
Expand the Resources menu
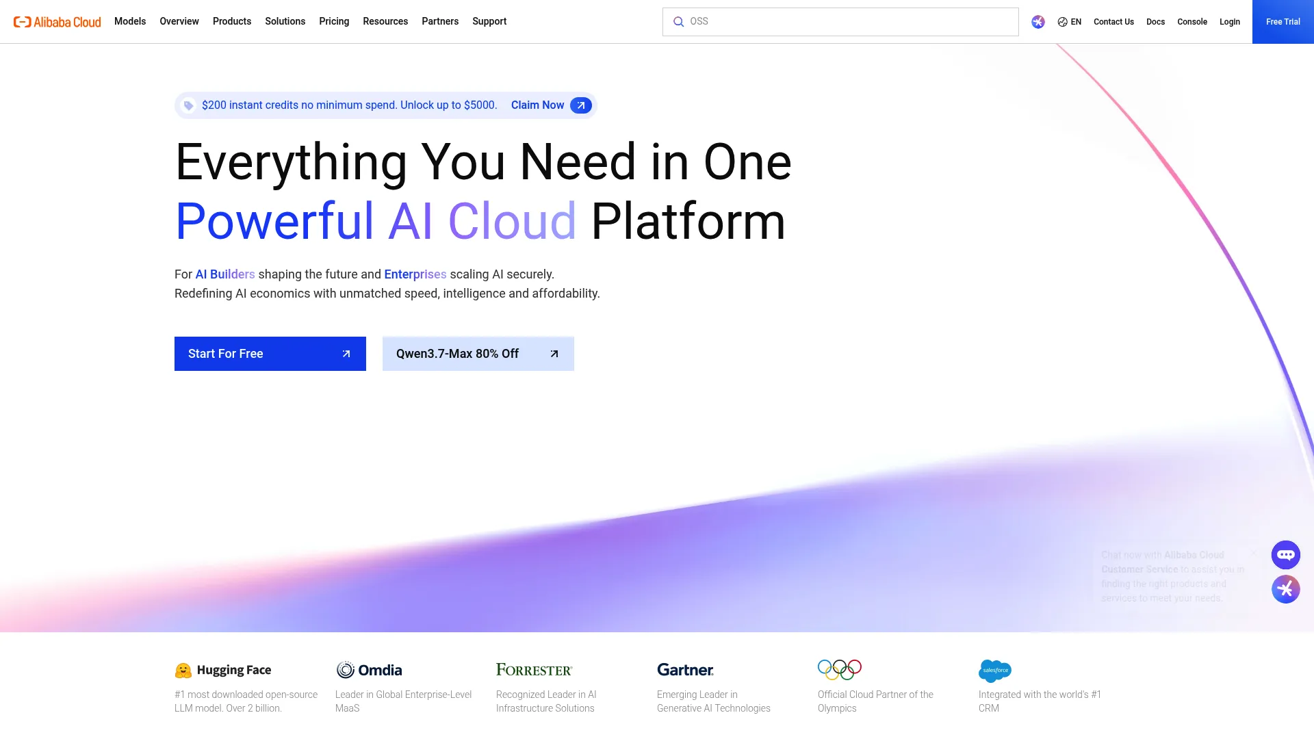pyautogui.click(x=385, y=21)
